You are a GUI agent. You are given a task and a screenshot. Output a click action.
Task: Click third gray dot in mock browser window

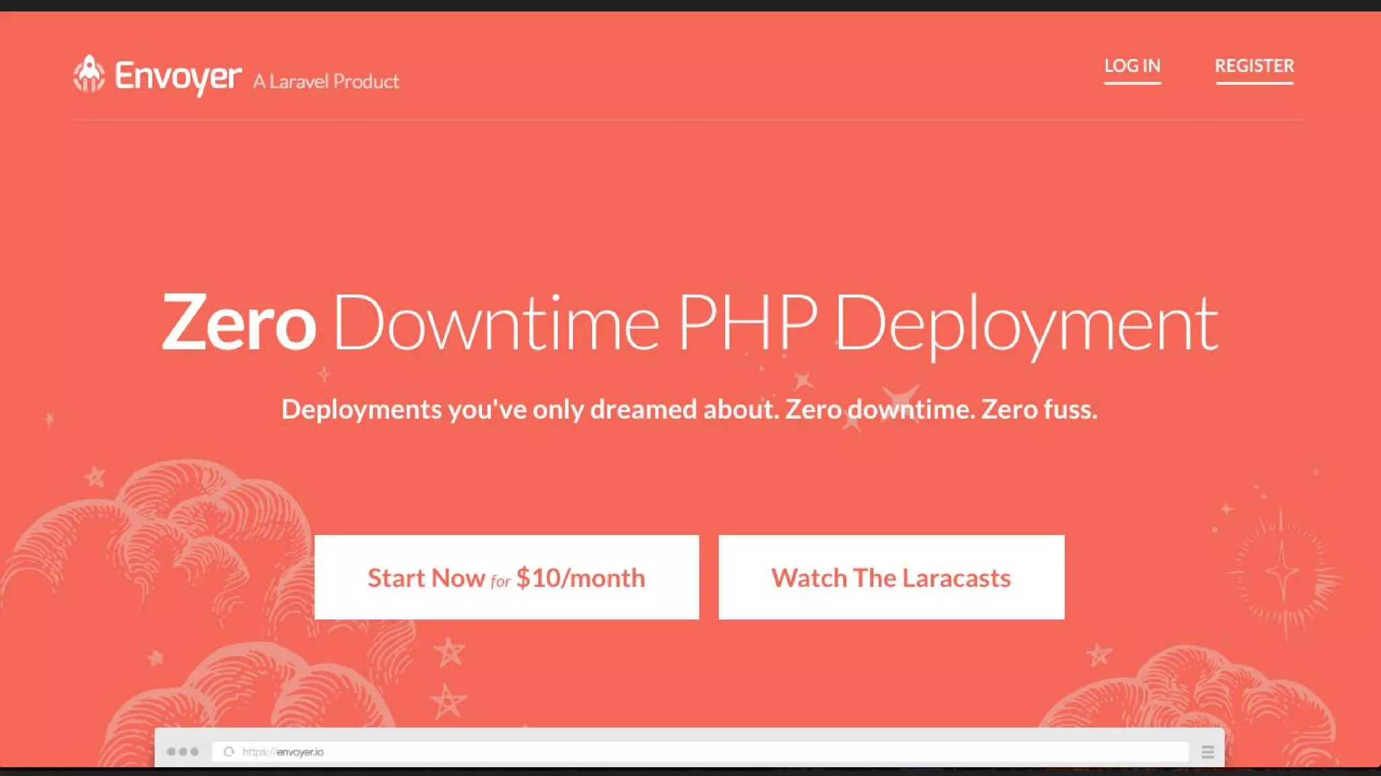tap(195, 752)
